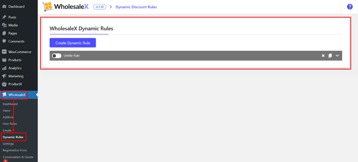Open the Products menu
The image size is (358, 162).
tap(15, 60)
